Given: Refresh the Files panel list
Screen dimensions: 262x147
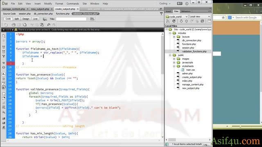Looking at the screenshot, I should click(174, 21).
